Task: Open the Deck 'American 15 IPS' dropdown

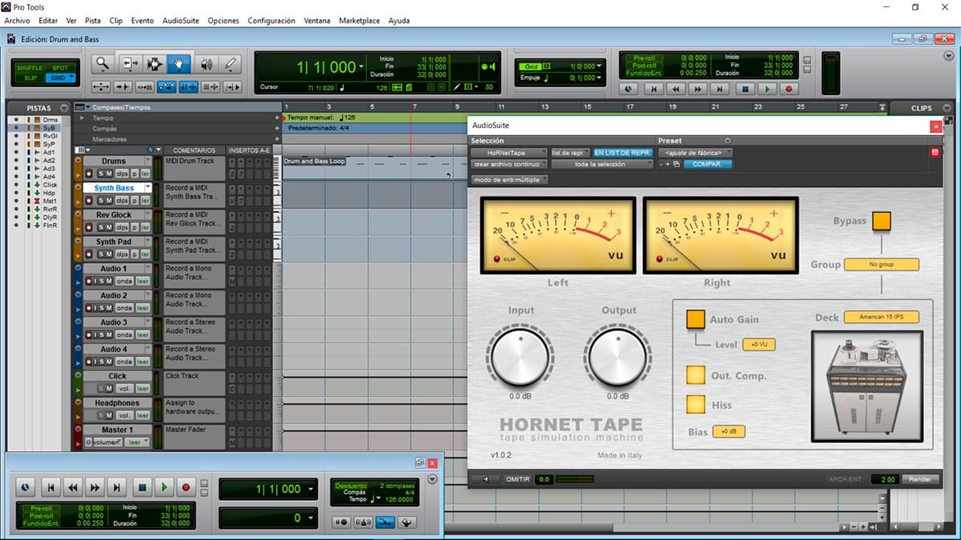Action: [882, 317]
